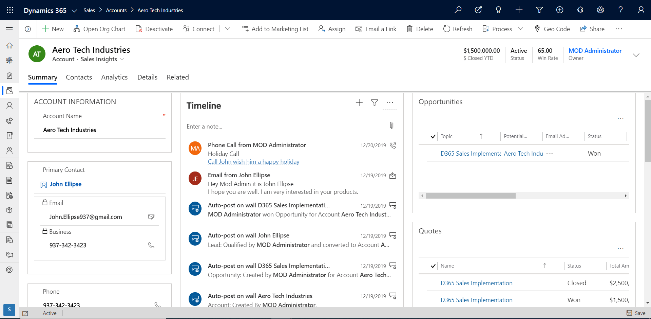Toggle select-all checkmark in Quotes grid

click(x=433, y=266)
